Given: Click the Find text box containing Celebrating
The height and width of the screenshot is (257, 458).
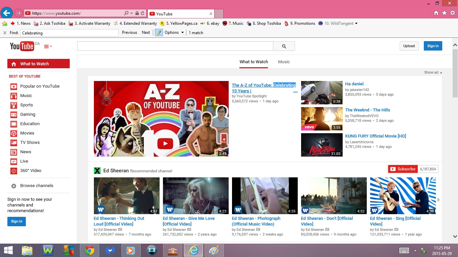Looking at the screenshot, I should (x=69, y=33).
